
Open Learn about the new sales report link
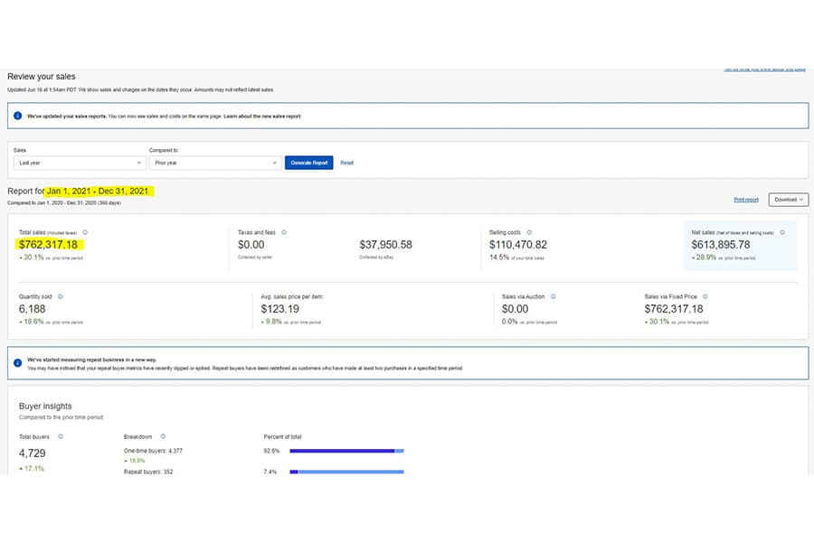(x=262, y=117)
